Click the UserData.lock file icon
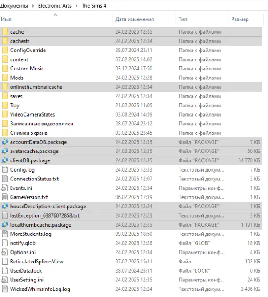The width and height of the screenshot is (268, 297). [5, 270]
